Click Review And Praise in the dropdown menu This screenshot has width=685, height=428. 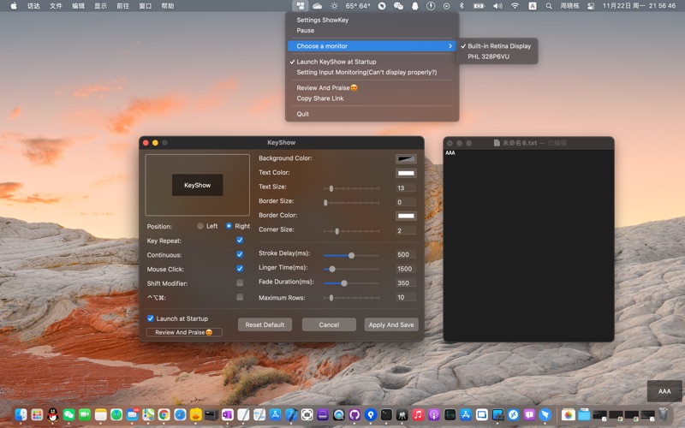(372, 88)
